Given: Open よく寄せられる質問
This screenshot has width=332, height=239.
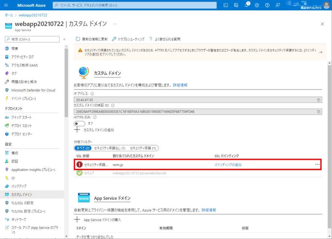Looking at the screenshot, I should coord(164,39).
